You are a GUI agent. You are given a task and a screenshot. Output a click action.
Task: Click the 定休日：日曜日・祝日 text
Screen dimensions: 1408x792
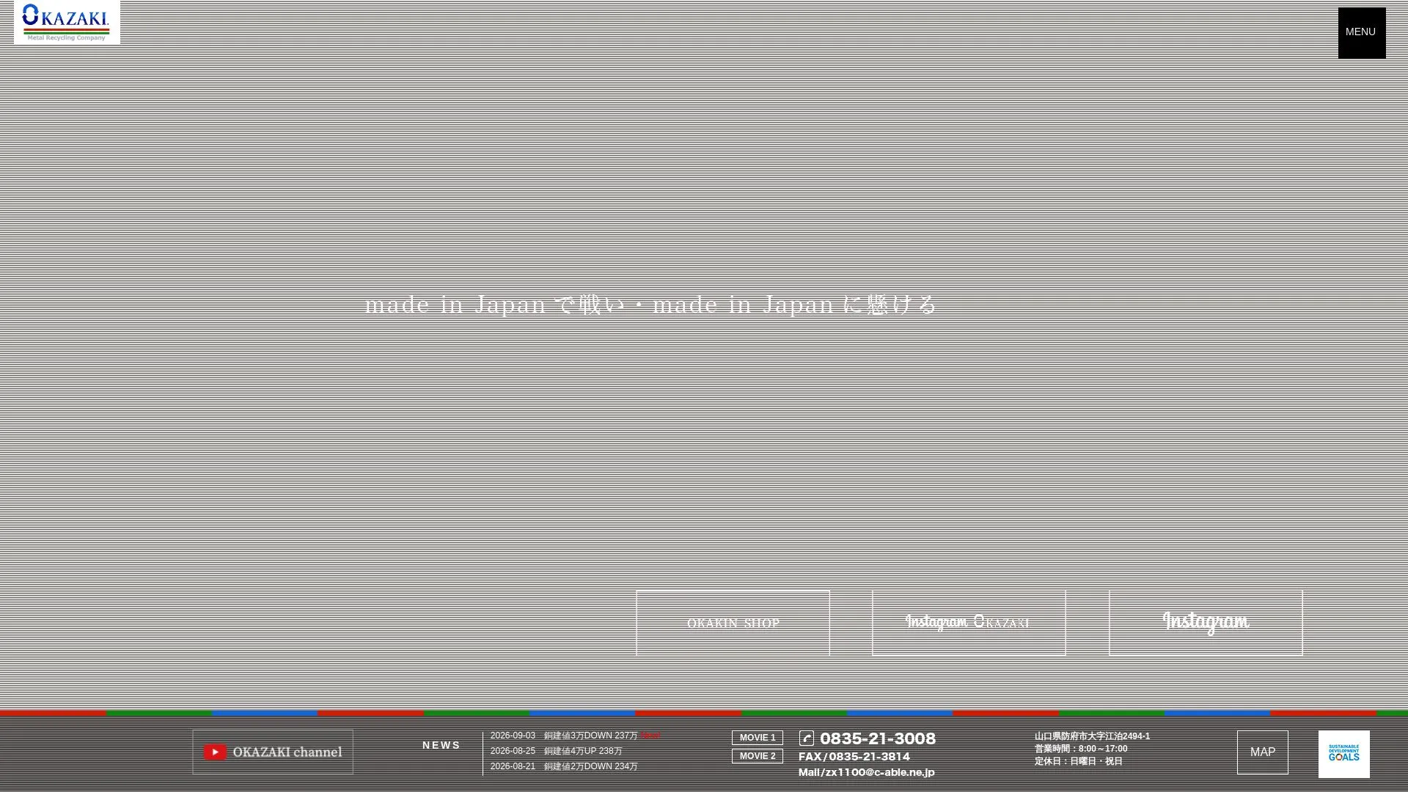click(1078, 761)
